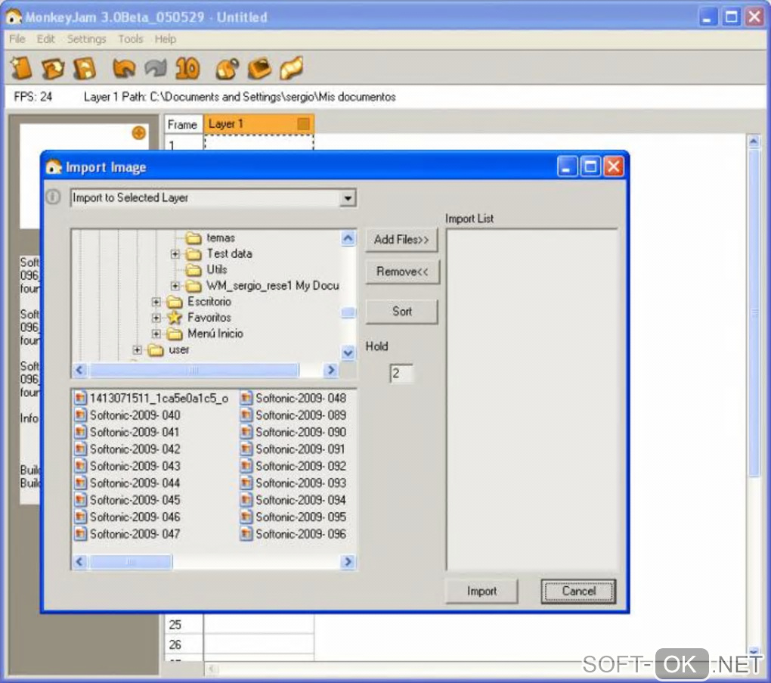Expand the Test data folder
771x683 pixels.
click(x=175, y=254)
